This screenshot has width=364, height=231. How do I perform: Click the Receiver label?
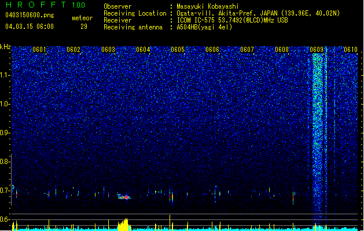[x=117, y=20]
